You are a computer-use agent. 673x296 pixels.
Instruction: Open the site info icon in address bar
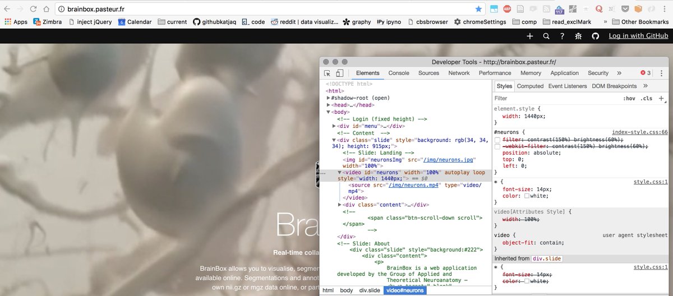(x=61, y=9)
